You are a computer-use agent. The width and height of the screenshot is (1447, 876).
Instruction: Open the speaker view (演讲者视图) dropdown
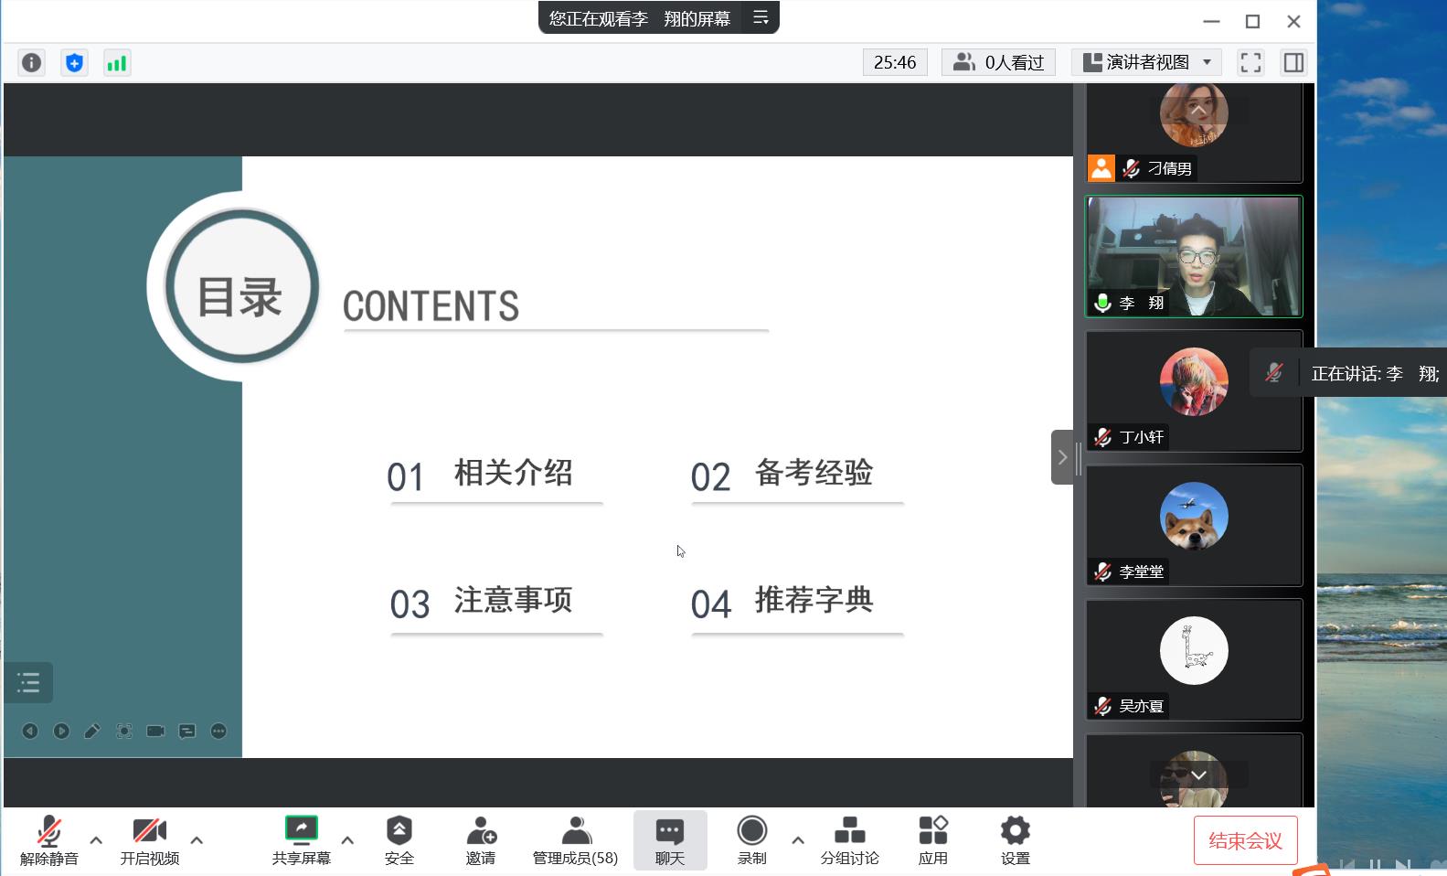pyautogui.click(x=1146, y=62)
